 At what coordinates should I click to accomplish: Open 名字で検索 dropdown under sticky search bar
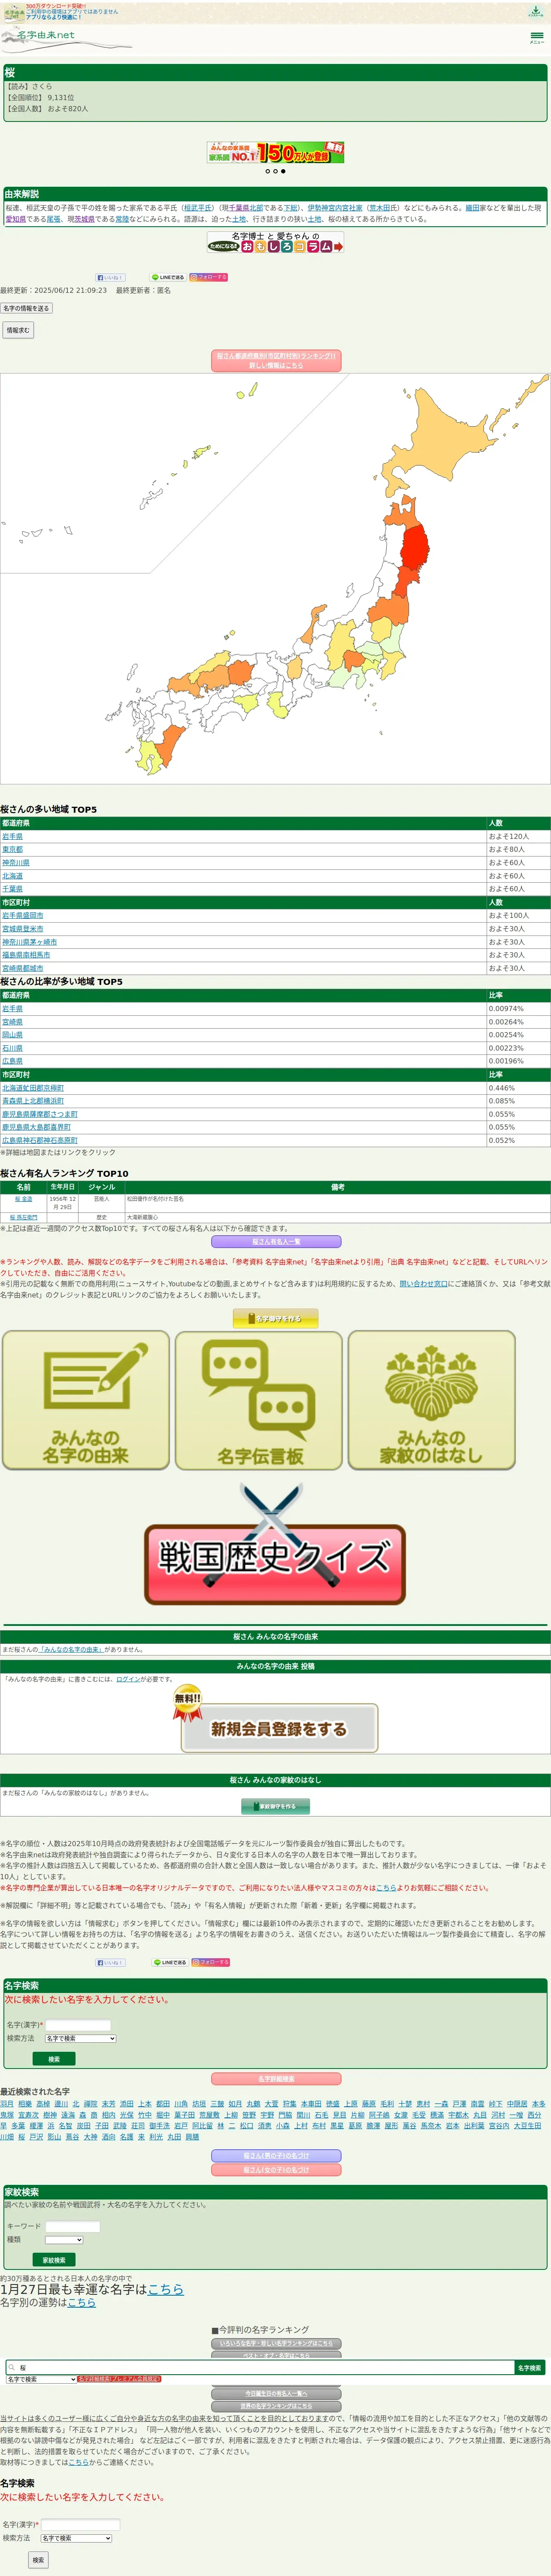tap(41, 2380)
